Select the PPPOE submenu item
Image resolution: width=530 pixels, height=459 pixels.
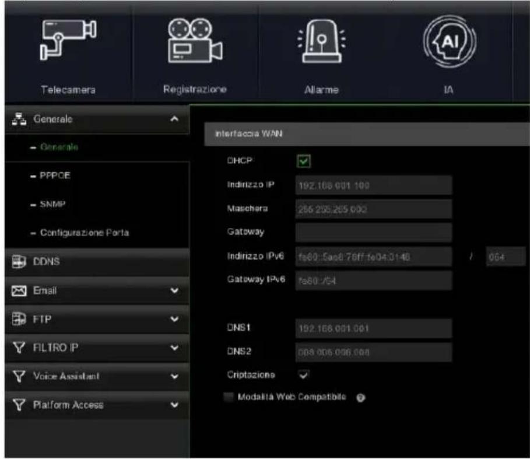point(97,176)
